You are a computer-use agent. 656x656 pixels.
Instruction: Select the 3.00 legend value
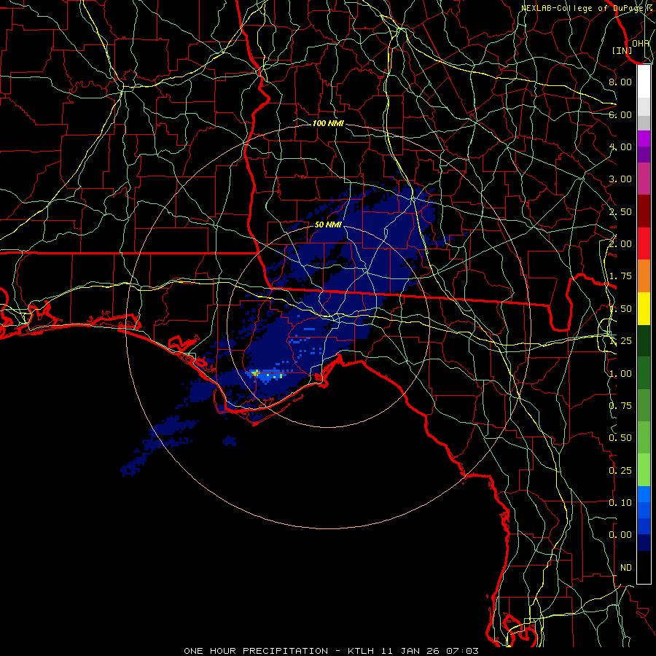620,179
